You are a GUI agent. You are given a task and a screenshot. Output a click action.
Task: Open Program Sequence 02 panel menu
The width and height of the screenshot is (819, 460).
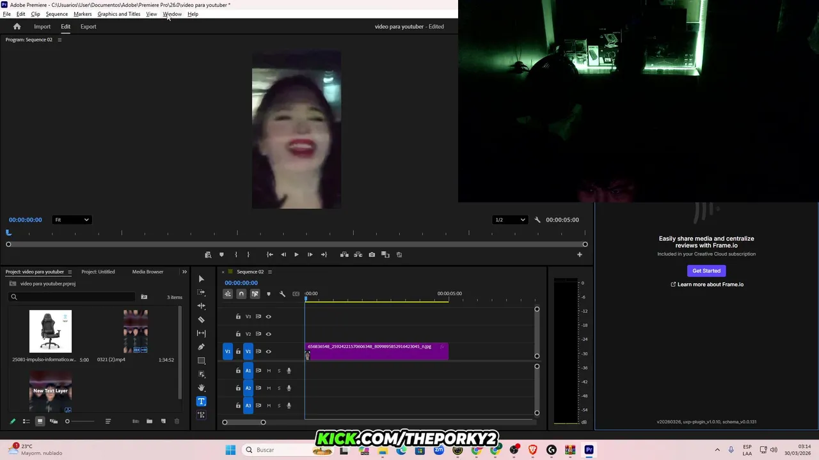pos(60,40)
